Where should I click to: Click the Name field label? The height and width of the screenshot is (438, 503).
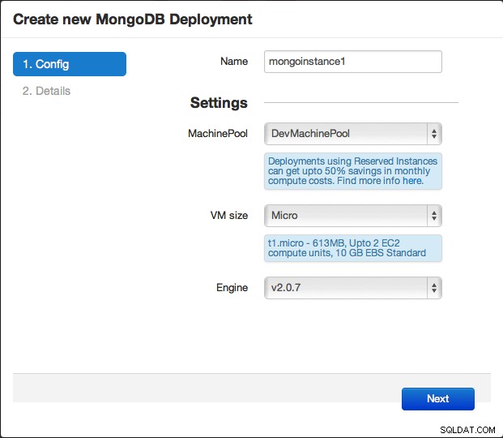click(234, 62)
